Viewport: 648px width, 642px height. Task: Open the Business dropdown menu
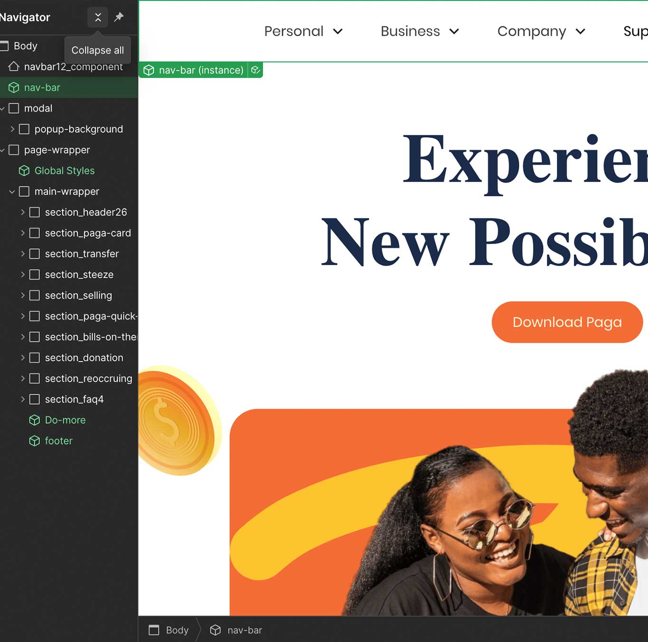tap(420, 31)
